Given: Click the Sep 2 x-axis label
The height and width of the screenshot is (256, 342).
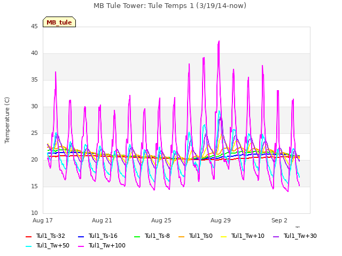Looking at the screenshot, I should [x=279, y=220].
